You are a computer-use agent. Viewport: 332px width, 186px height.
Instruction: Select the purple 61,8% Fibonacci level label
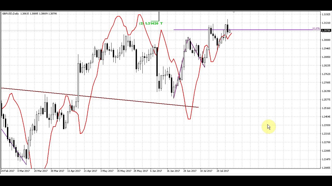click(316, 28)
